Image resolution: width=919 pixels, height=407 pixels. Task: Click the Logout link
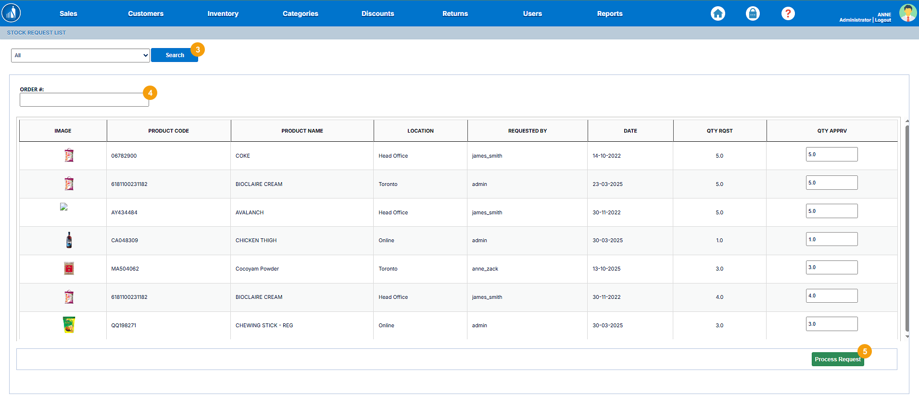[x=883, y=20]
